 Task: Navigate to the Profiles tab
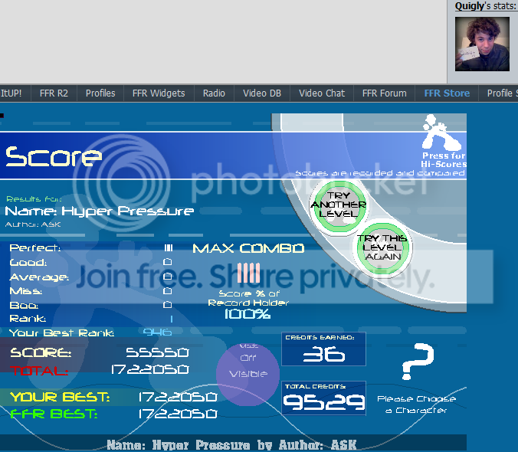[100, 93]
